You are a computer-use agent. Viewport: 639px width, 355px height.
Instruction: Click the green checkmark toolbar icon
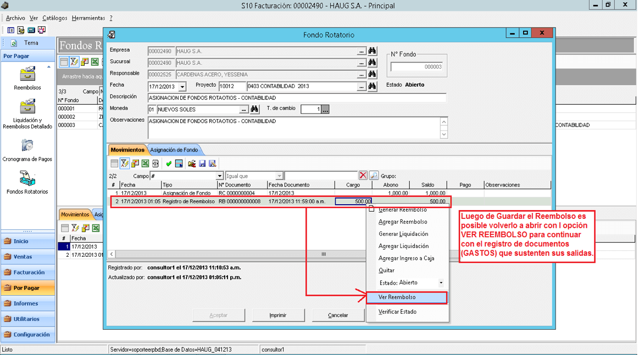coord(169,164)
